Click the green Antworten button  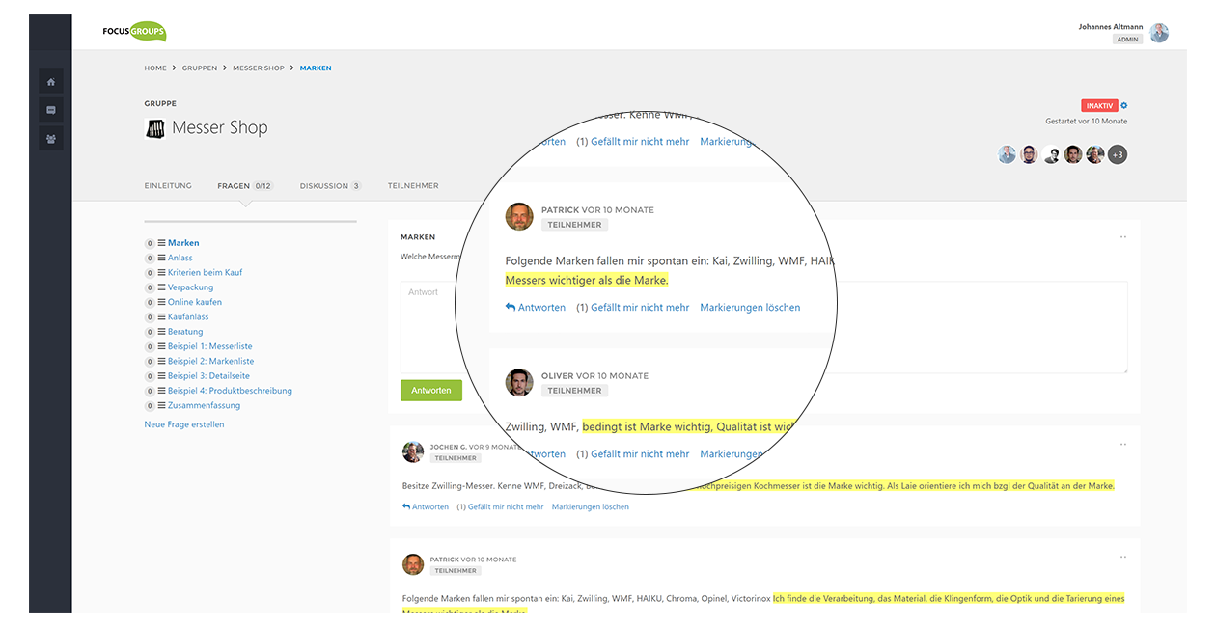[x=431, y=391]
